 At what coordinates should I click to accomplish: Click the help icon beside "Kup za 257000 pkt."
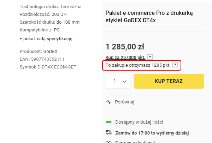click(x=150, y=57)
